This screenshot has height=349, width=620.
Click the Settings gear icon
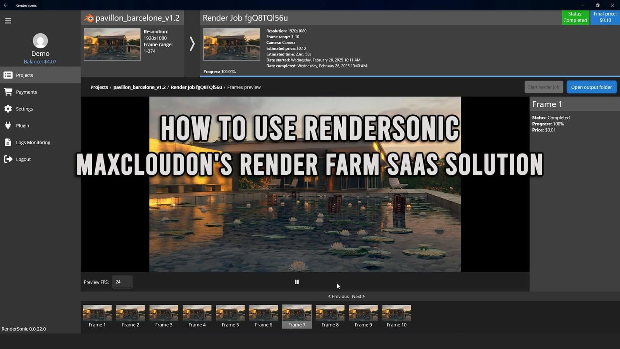8,109
